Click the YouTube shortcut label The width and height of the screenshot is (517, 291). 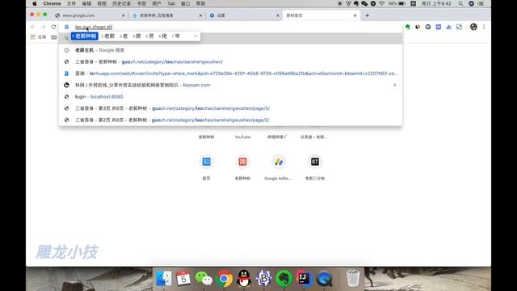coord(242,137)
